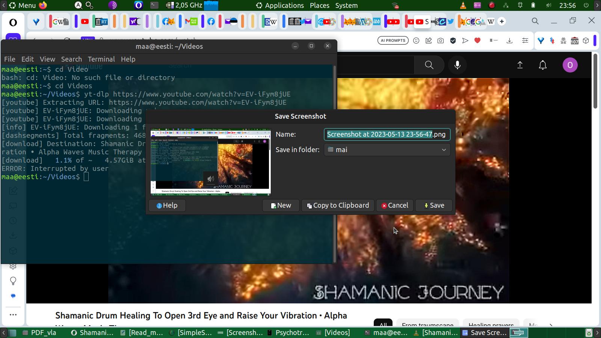Launch the terminal from top panel
Image resolution: width=601 pixels, height=338 pixels.
154,5
